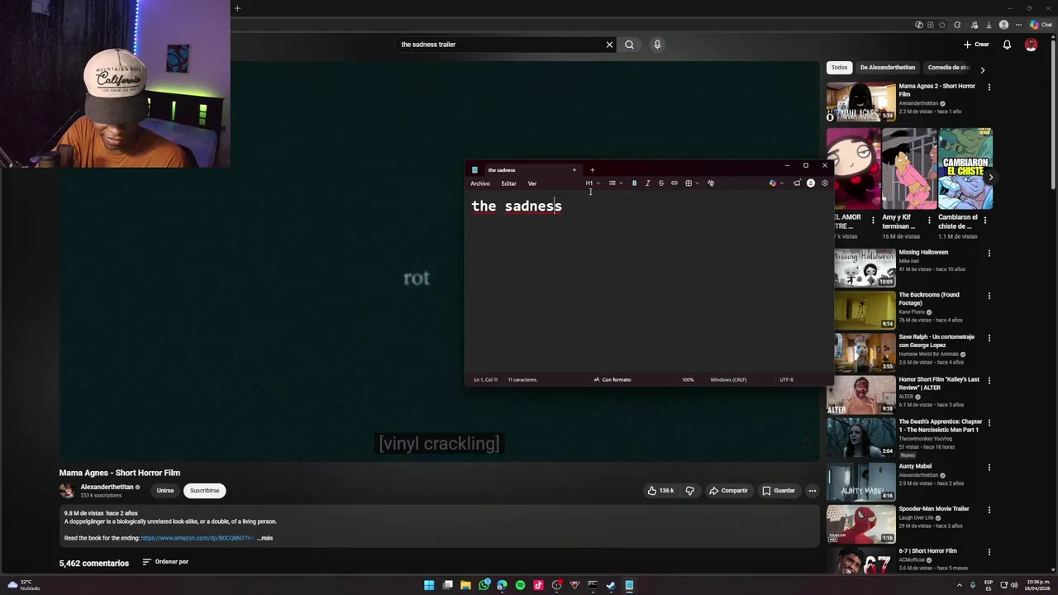Dislike the Mama Agnes video
This screenshot has height=595, width=1058.
[x=689, y=491]
